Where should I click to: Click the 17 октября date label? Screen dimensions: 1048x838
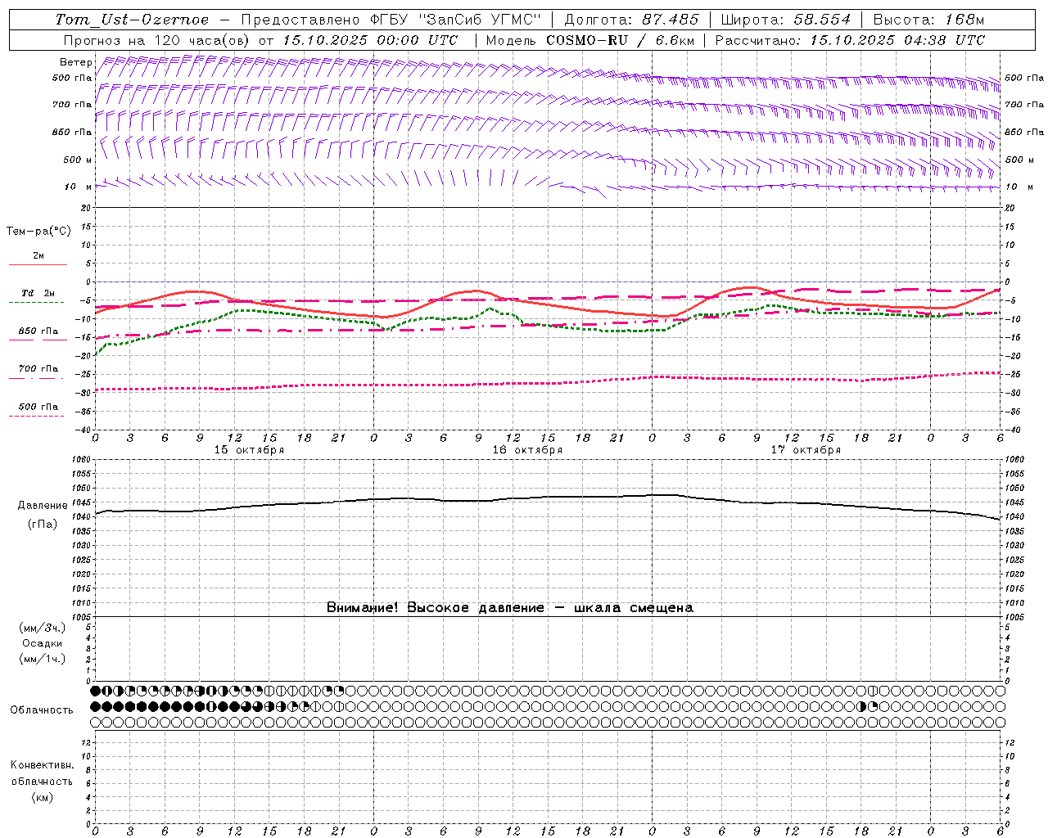click(806, 450)
